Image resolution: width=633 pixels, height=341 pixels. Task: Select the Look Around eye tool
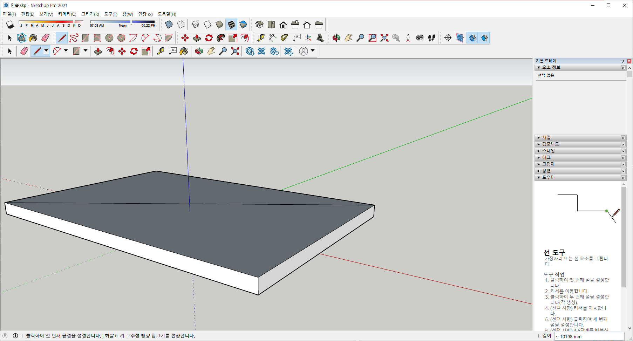coord(420,38)
